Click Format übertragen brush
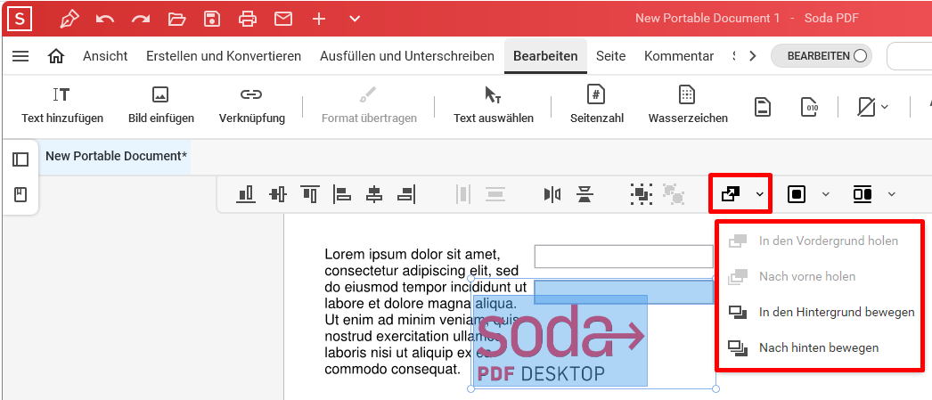The width and height of the screenshot is (932, 400). tap(369, 105)
